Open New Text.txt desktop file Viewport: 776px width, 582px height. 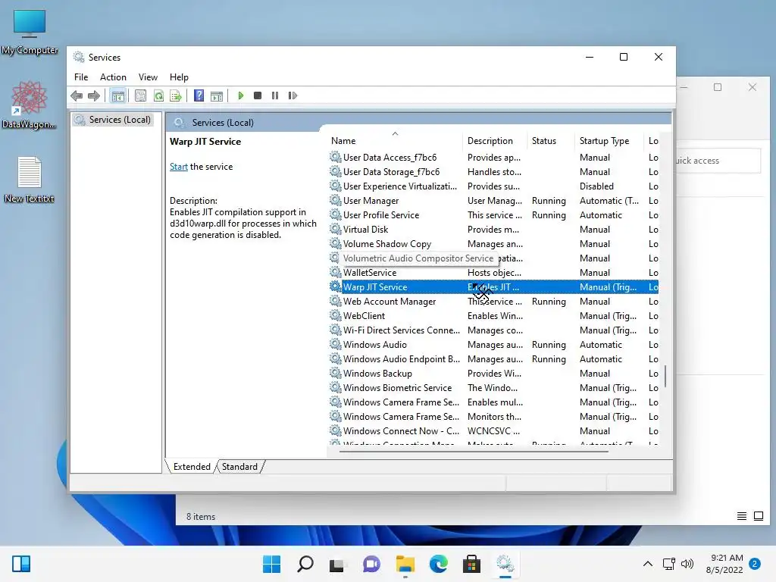click(30, 180)
